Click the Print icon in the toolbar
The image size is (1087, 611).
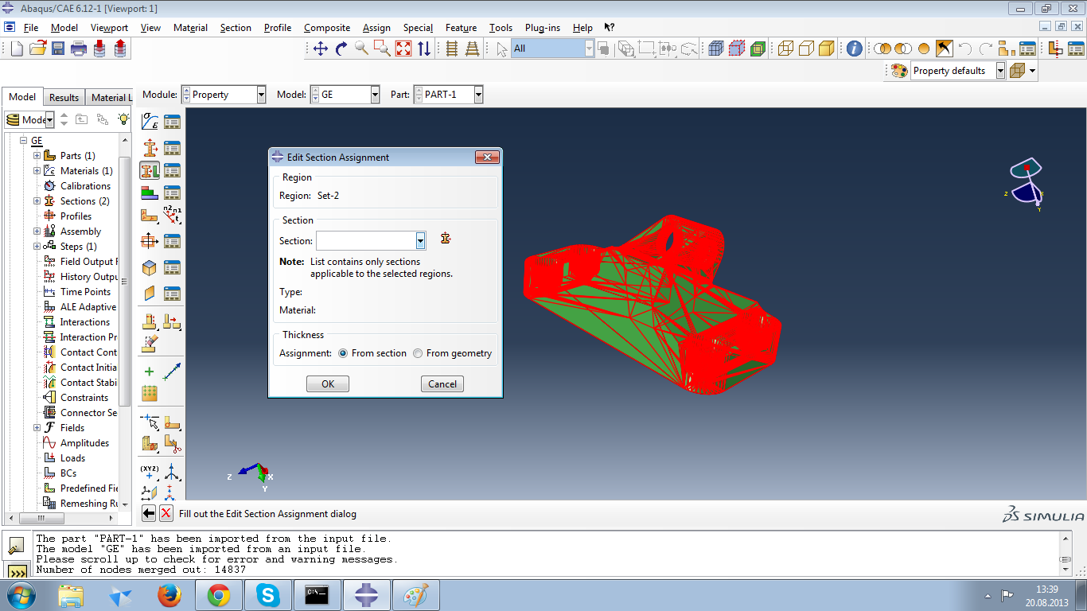(x=79, y=49)
